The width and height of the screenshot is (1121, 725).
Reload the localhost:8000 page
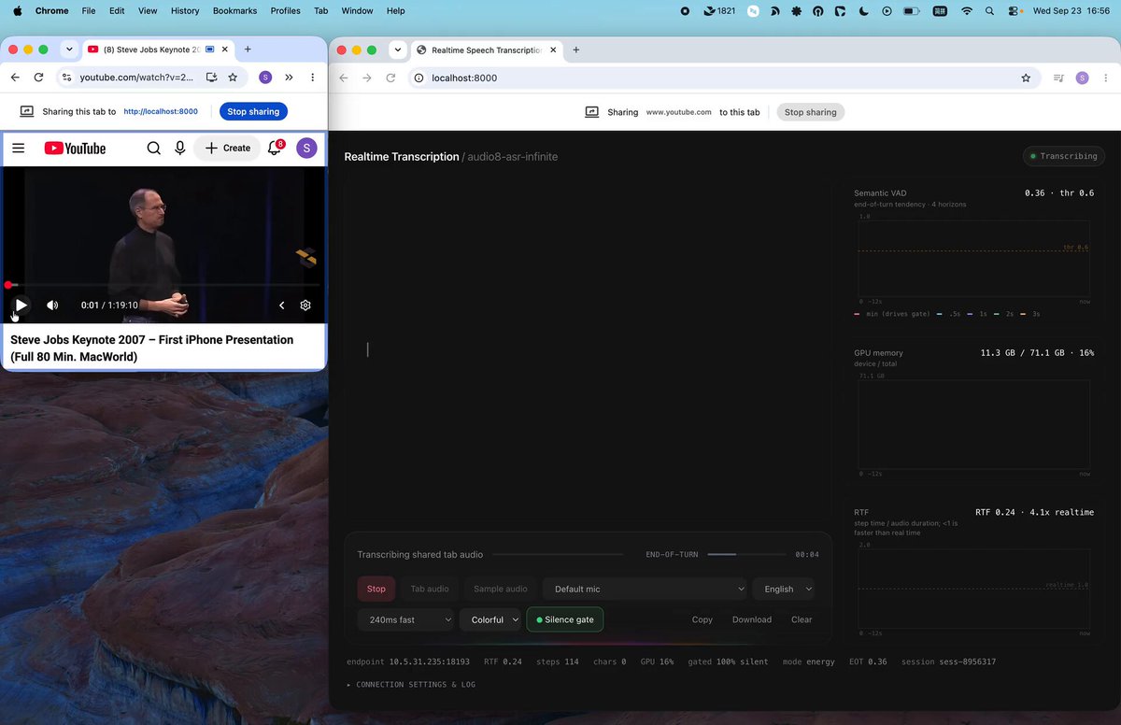click(390, 78)
